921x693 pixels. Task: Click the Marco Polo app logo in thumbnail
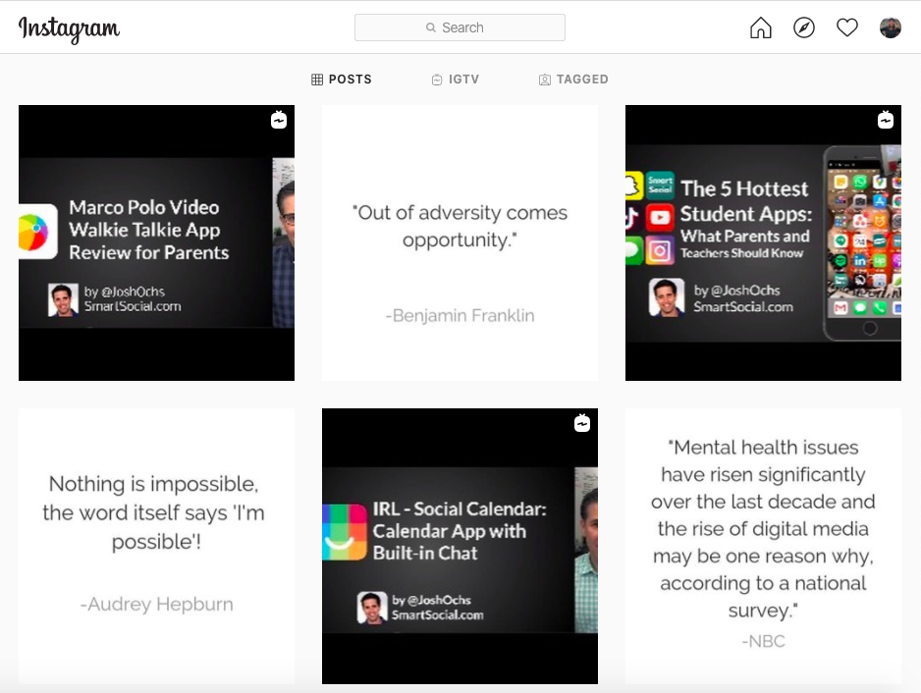pos(37,232)
